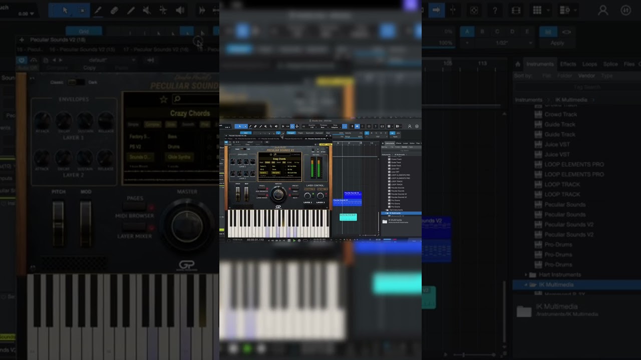Select the cyan Peculiar Sounds V2 clip

pos(348,217)
